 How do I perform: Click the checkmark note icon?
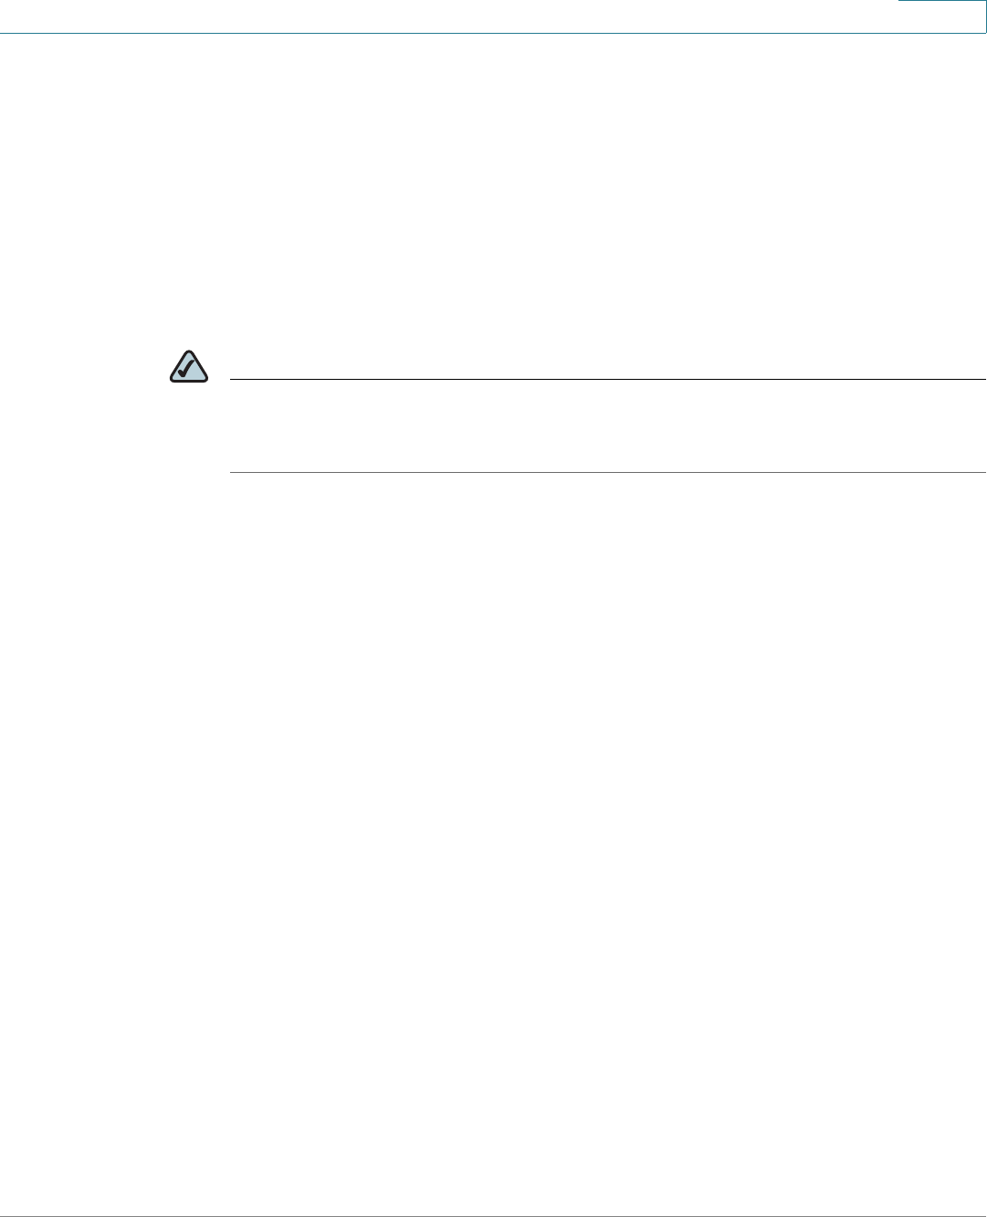pyautogui.click(x=189, y=365)
